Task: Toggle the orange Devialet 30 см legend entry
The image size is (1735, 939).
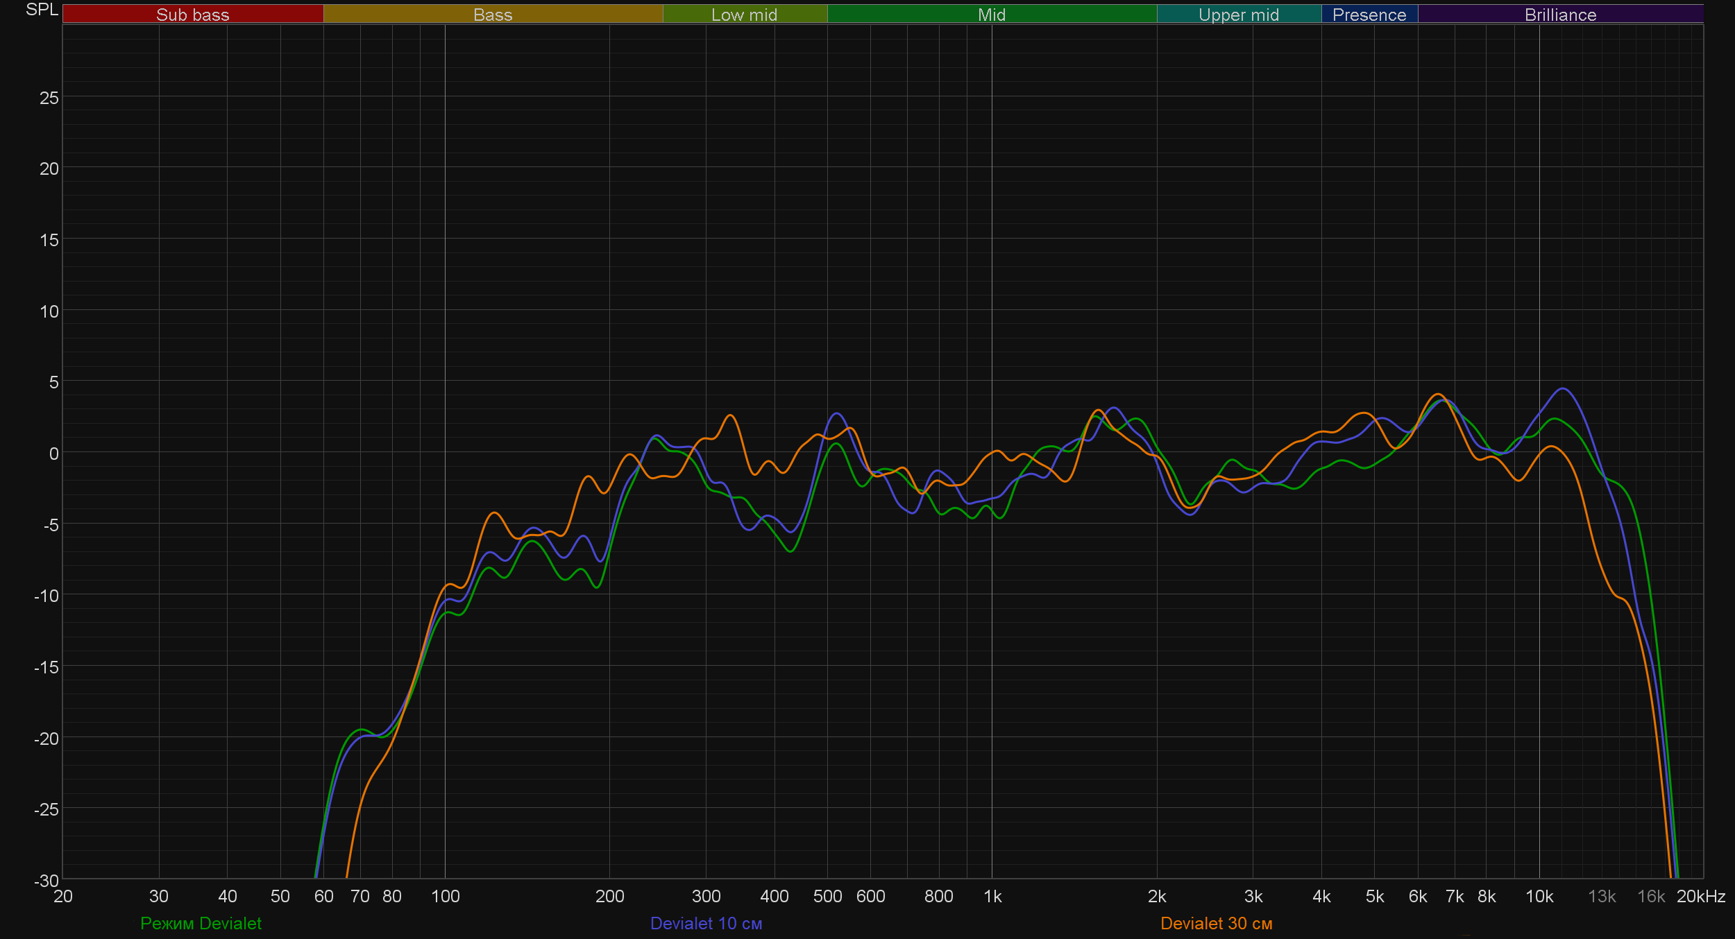Action: click(x=1216, y=923)
